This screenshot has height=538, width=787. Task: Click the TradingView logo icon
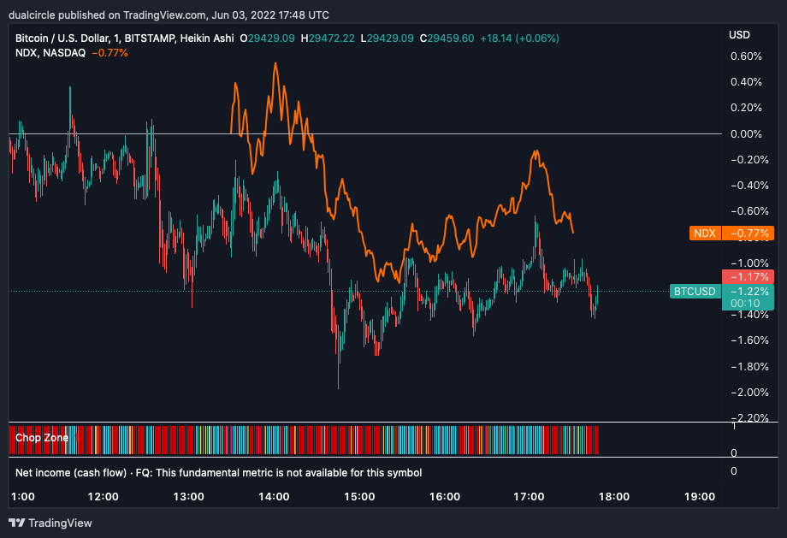pyautogui.click(x=16, y=523)
